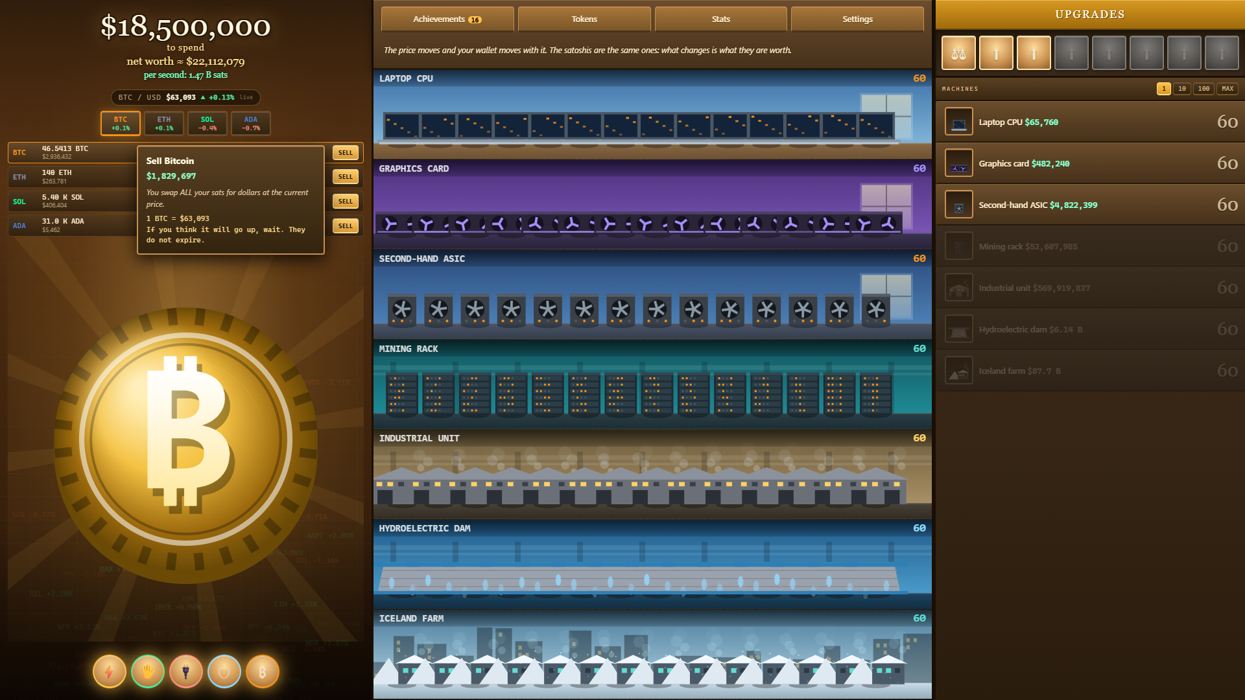Activate the electric plug power-up
Screen dimensions: 1245x700
tap(186, 671)
